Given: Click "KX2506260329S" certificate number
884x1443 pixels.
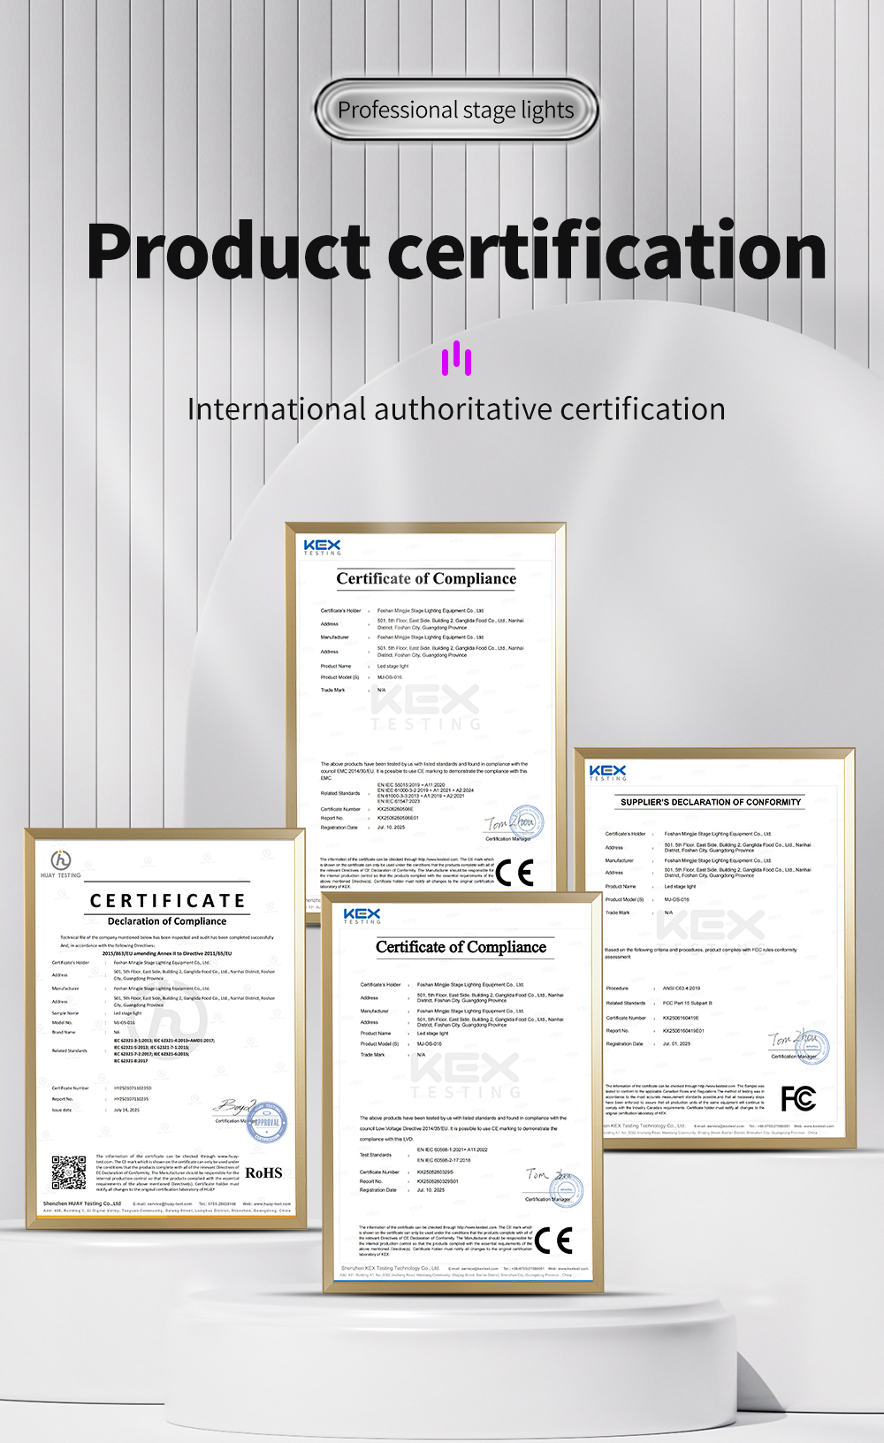Looking at the screenshot, I should (435, 1172).
